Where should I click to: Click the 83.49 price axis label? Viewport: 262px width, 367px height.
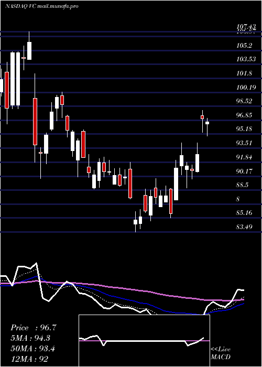click(x=244, y=226)
